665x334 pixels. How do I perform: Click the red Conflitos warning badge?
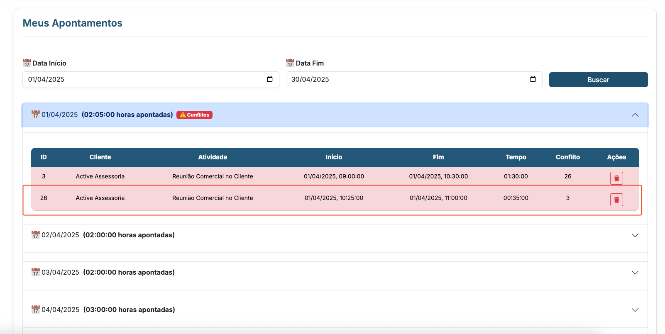pos(194,115)
